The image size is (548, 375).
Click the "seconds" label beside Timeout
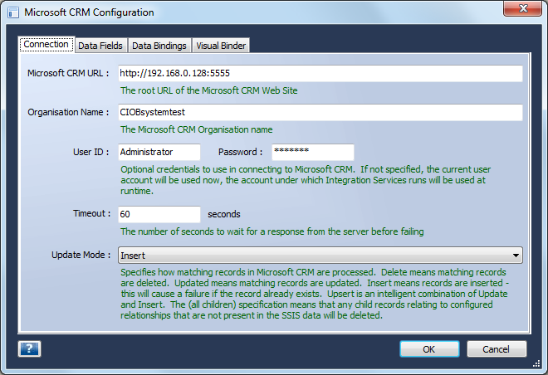pos(223,214)
